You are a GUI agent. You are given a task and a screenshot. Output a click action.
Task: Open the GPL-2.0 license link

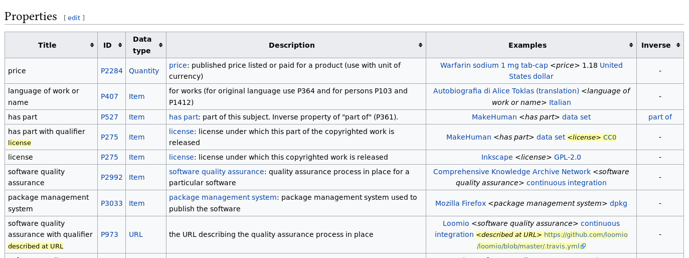pyautogui.click(x=567, y=157)
